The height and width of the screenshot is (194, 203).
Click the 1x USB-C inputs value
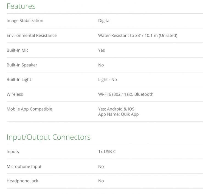point(107,152)
